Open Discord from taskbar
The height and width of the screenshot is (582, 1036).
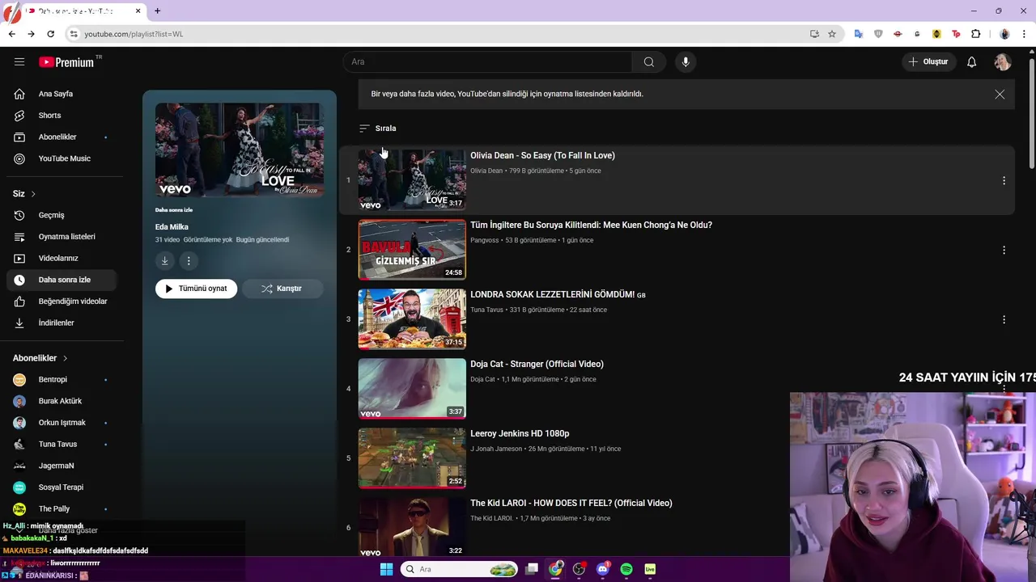click(x=602, y=569)
